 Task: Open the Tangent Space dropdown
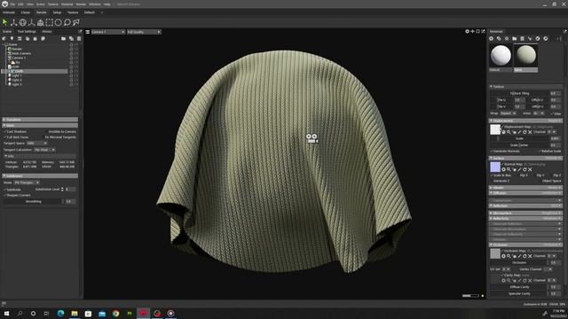click(x=36, y=144)
